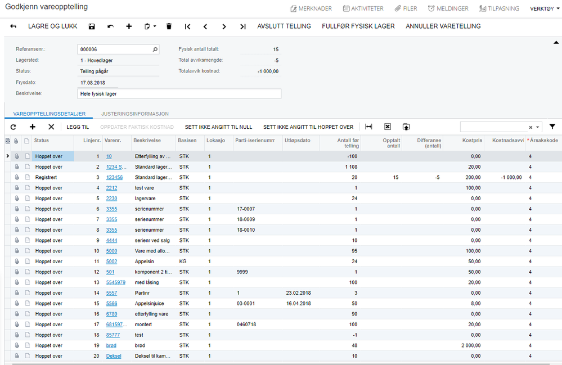Click the undo icon in toolbar
562x365 pixels.
click(110, 26)
